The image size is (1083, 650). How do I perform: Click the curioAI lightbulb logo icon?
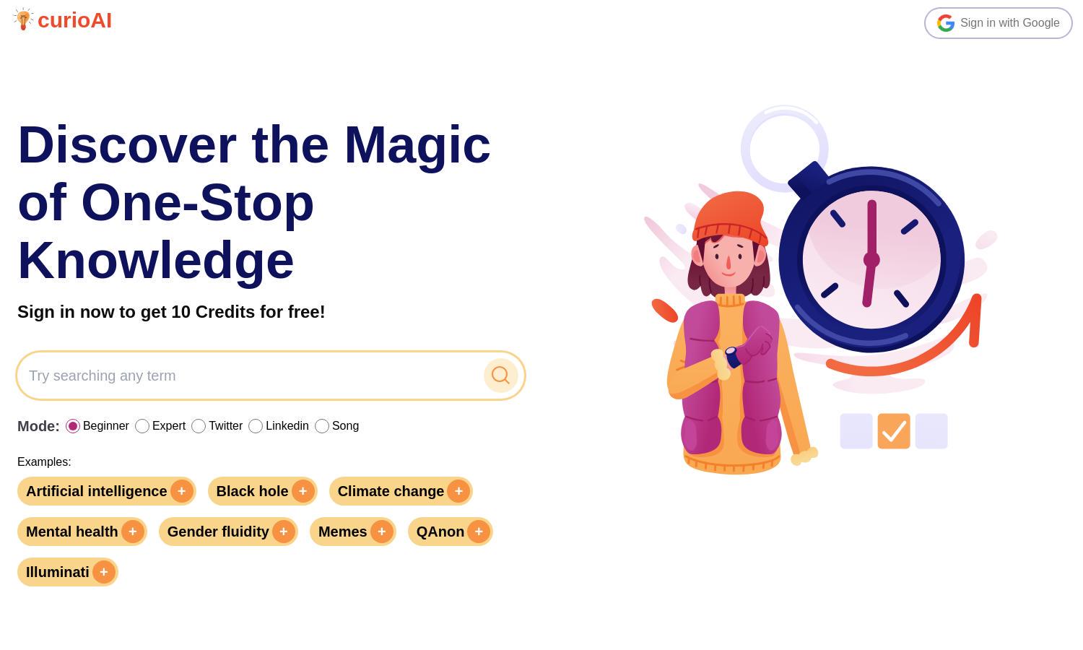pos(23,19)
